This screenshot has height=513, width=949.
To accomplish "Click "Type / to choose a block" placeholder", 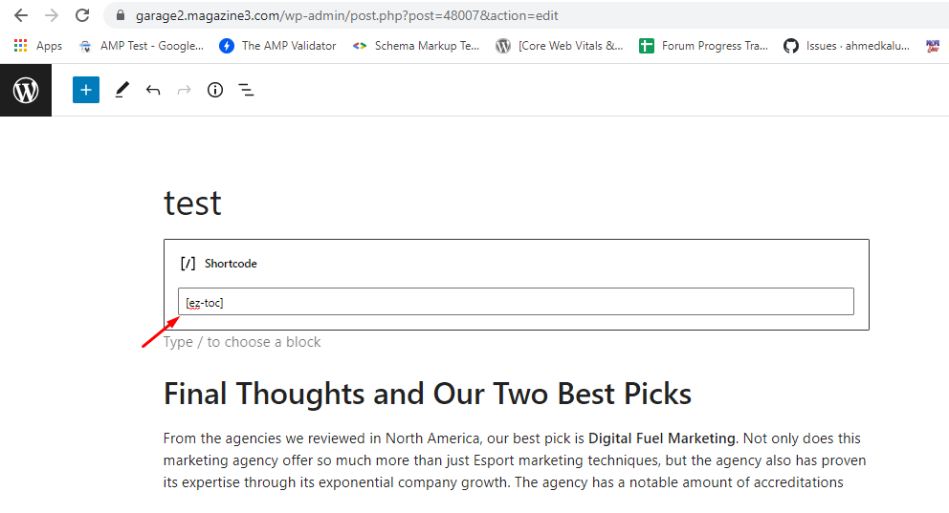I will pyautogui.click(x=242, y=342).
